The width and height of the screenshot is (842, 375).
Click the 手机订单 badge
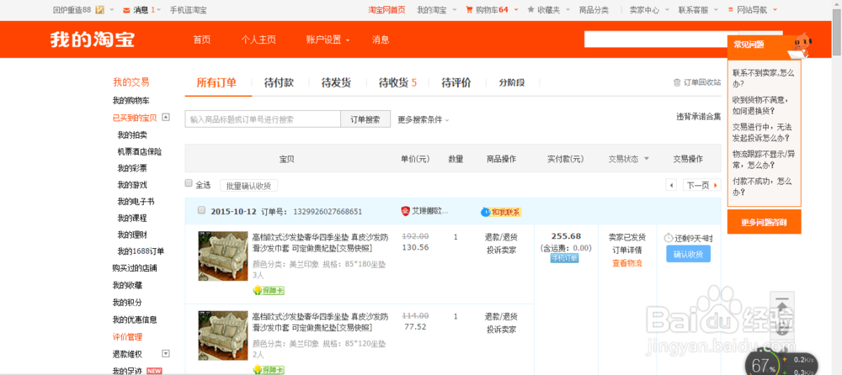(x=564, y=258)
